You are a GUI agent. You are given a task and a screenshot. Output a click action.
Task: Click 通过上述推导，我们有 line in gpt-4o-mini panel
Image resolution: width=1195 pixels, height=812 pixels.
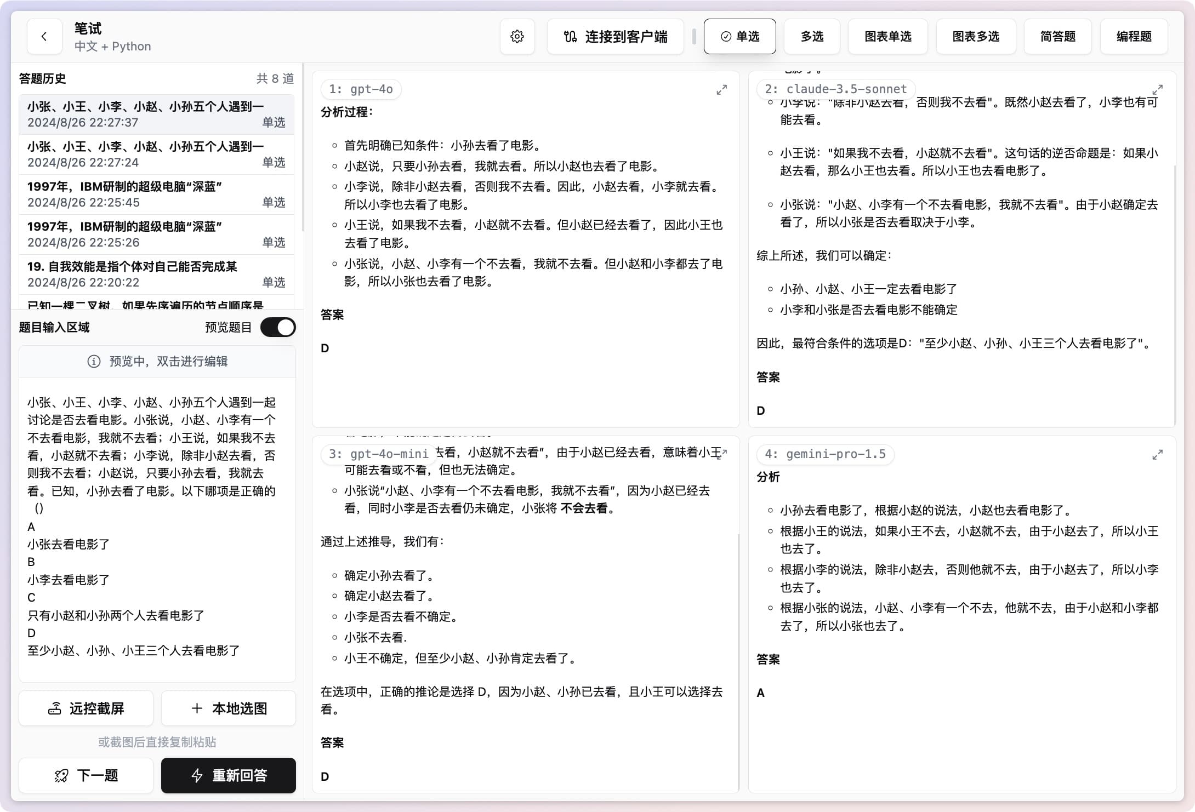pos(383,542)
